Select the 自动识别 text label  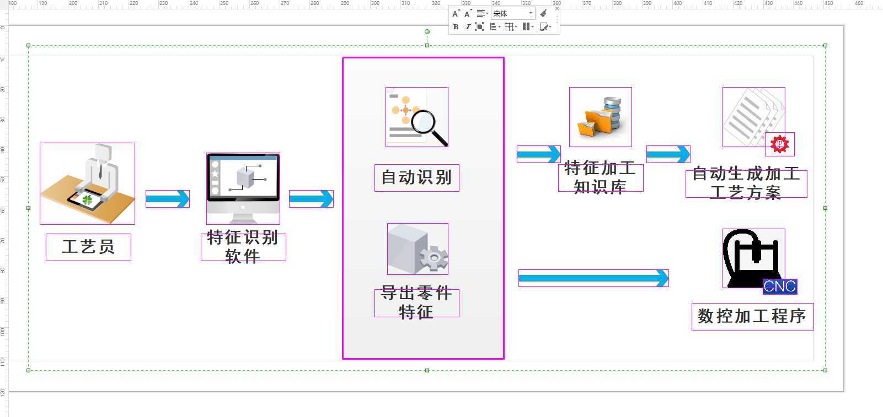pos(417,177)
